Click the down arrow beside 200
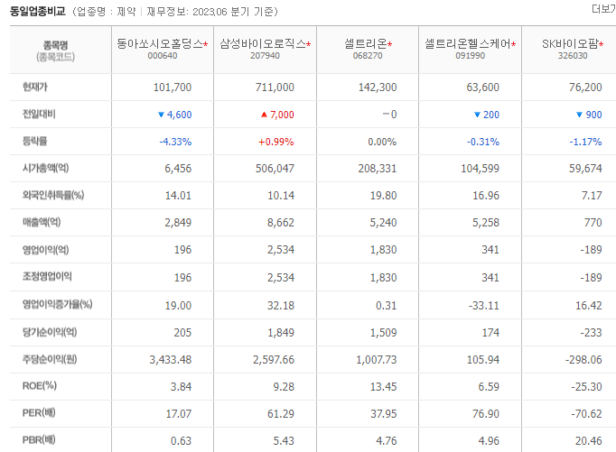Image resolution: width=616 pixels, height=452 pixels. tap(477, 115)
